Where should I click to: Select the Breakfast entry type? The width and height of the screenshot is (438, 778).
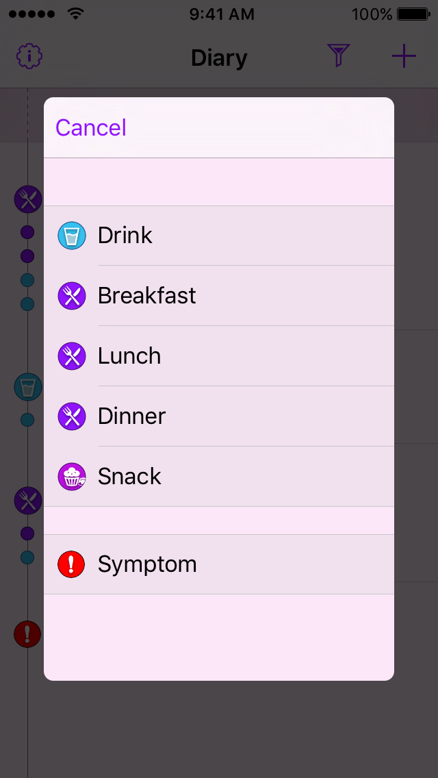(x=147, y=296)
